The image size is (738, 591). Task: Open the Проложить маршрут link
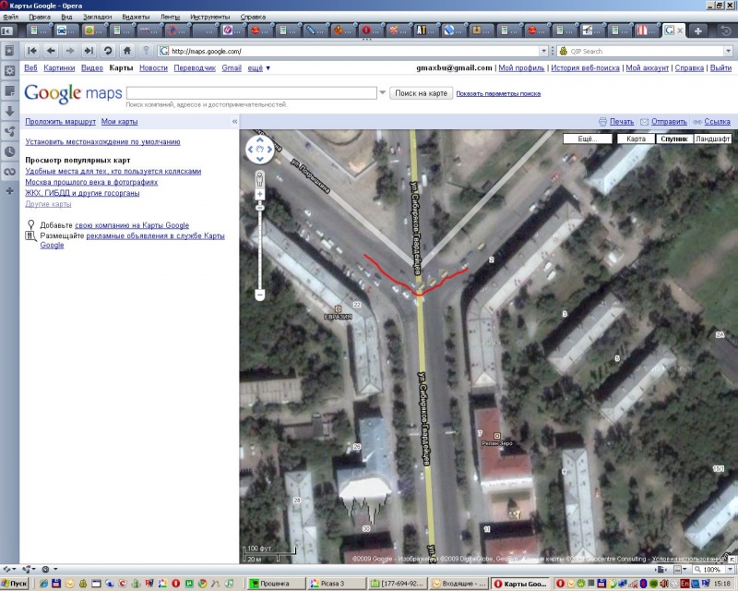60,122
